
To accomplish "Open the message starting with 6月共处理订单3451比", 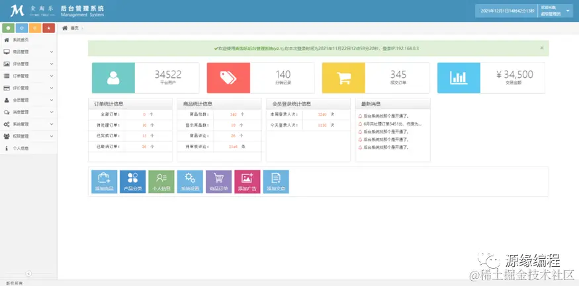I will (x=392, y=124).
